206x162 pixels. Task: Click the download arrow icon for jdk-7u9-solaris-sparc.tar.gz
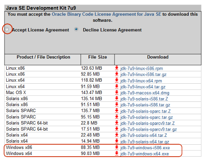tap(117, 117)
